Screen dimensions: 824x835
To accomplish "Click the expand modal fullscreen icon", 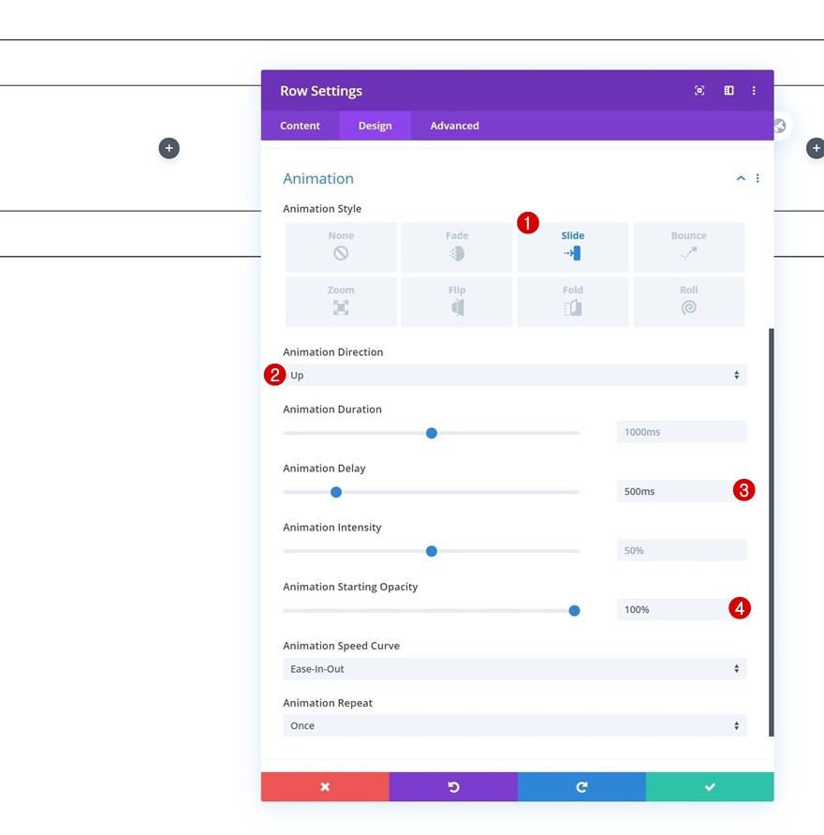I will tap(699, 91).
